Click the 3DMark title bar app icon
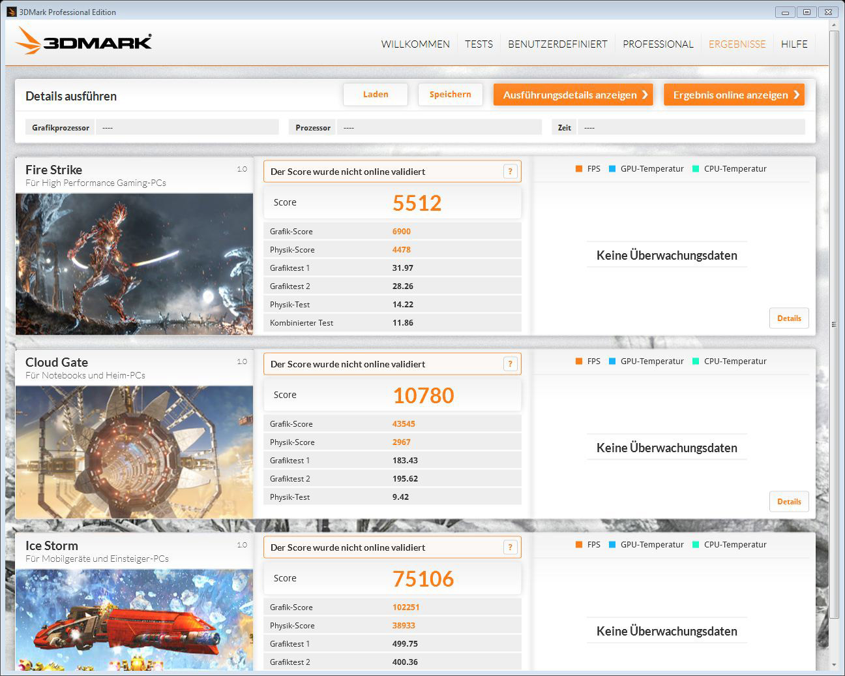Image resolution: width=845 pixels, height=676 pixels. click(11, 12)
